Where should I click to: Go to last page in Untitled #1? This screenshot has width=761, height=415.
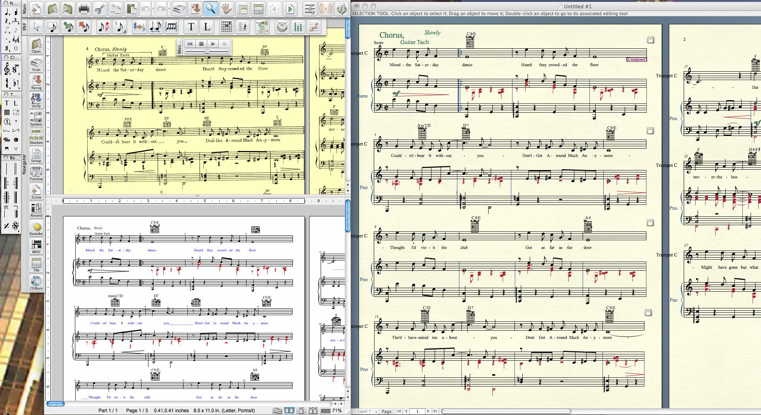[x=435, y=411]
